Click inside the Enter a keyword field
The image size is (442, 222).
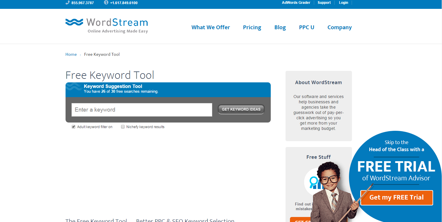(x=142, y=110)
